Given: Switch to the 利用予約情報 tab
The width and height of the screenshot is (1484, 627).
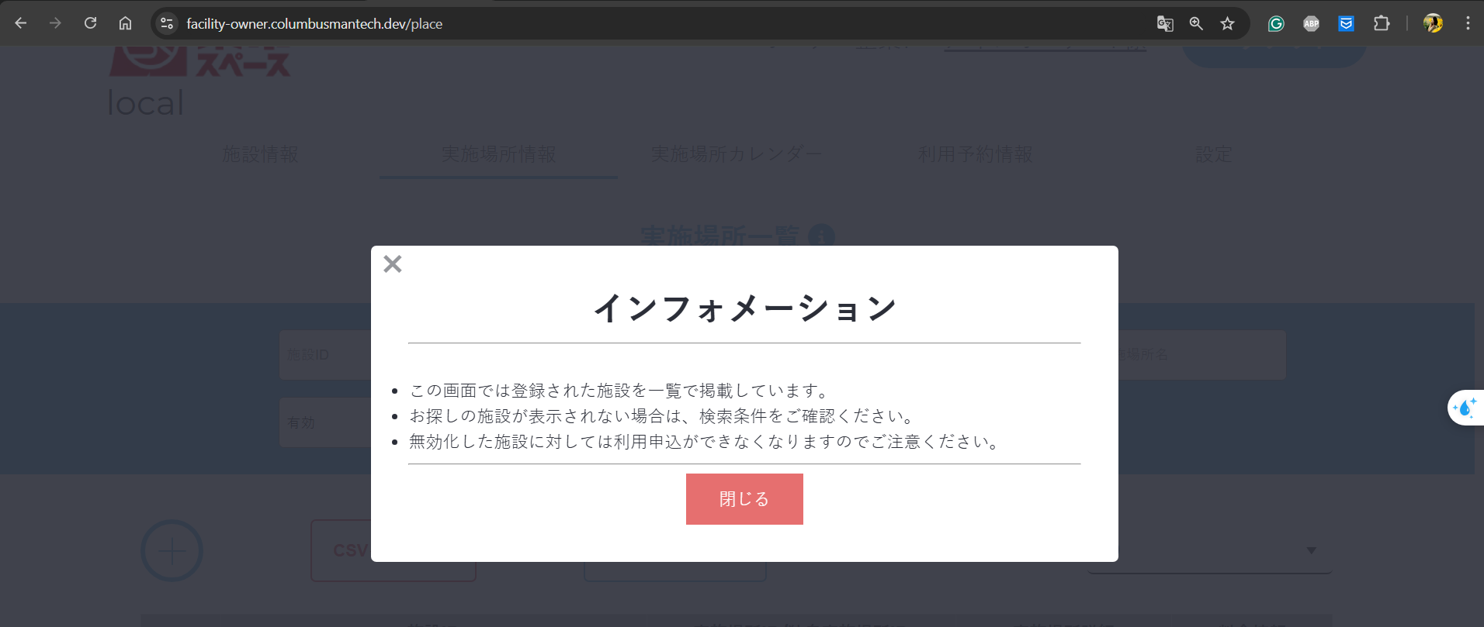Looking at the screenshot, I should [x=976, y=154].
